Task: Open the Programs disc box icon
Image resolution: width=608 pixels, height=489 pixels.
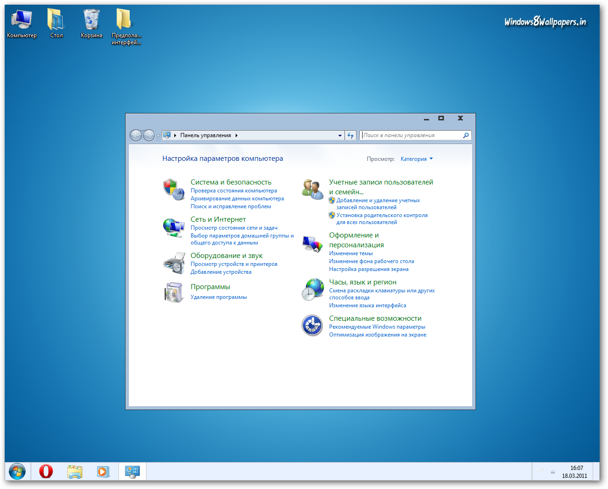Action: (x=173, y=292)
